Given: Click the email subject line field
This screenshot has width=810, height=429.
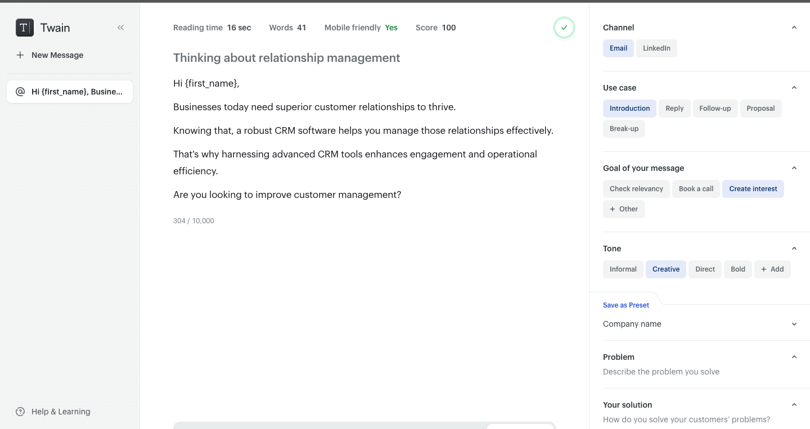Looking at the screenshot, I should click(286, 58).
